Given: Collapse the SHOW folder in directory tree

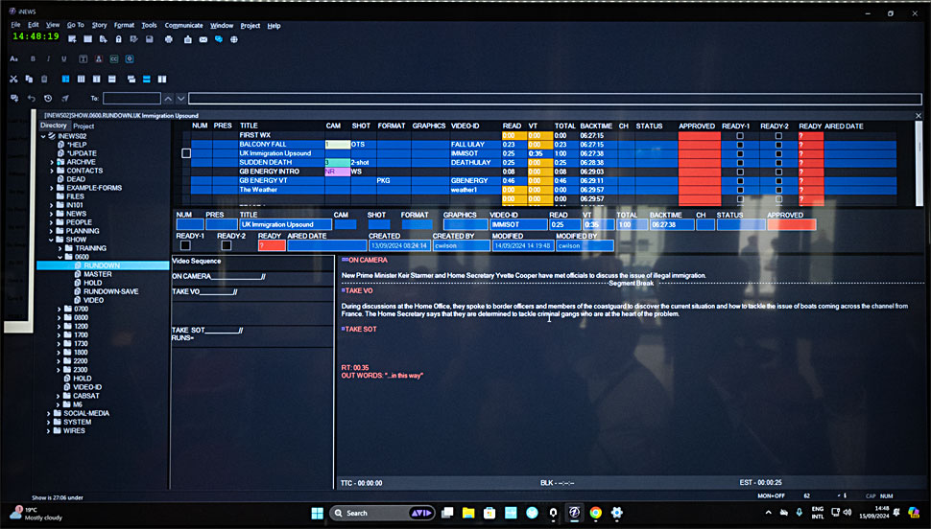Looking at the screenshot, I should click(52, 240).
